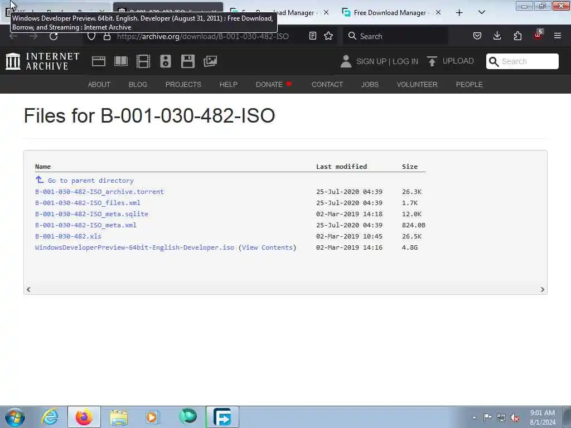The height and width of the screenshot is (428, 571).
Task: Open the PROJECTS menu item
Action: click(x=183, y=85)
